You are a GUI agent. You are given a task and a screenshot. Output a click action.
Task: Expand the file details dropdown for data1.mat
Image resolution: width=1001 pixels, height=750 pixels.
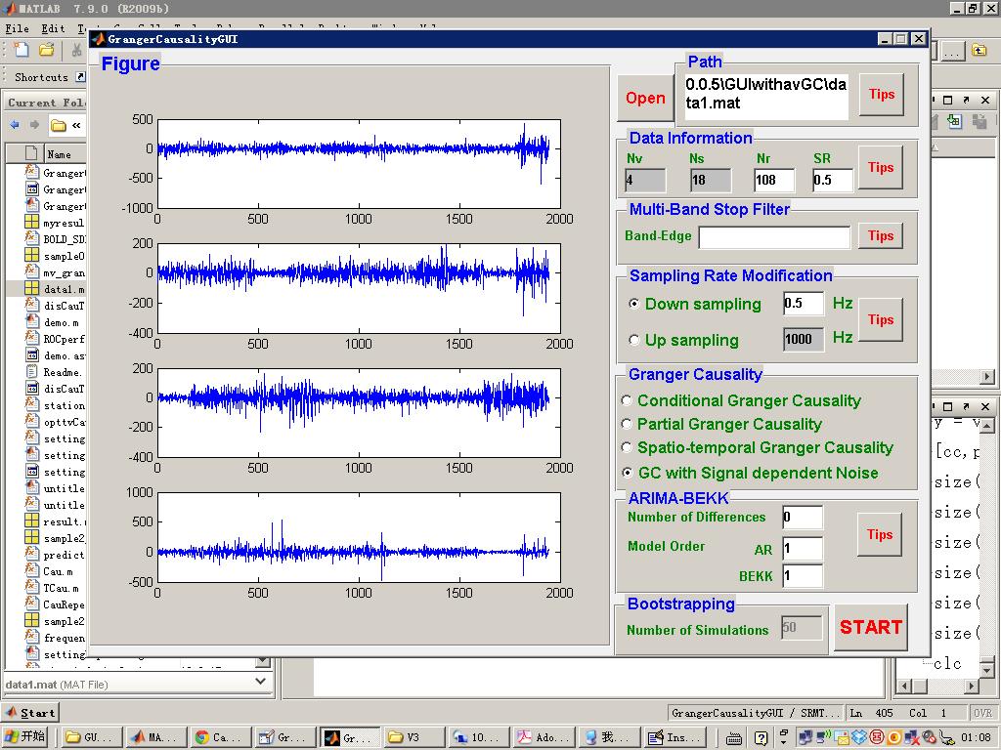[x=261, y=681]
